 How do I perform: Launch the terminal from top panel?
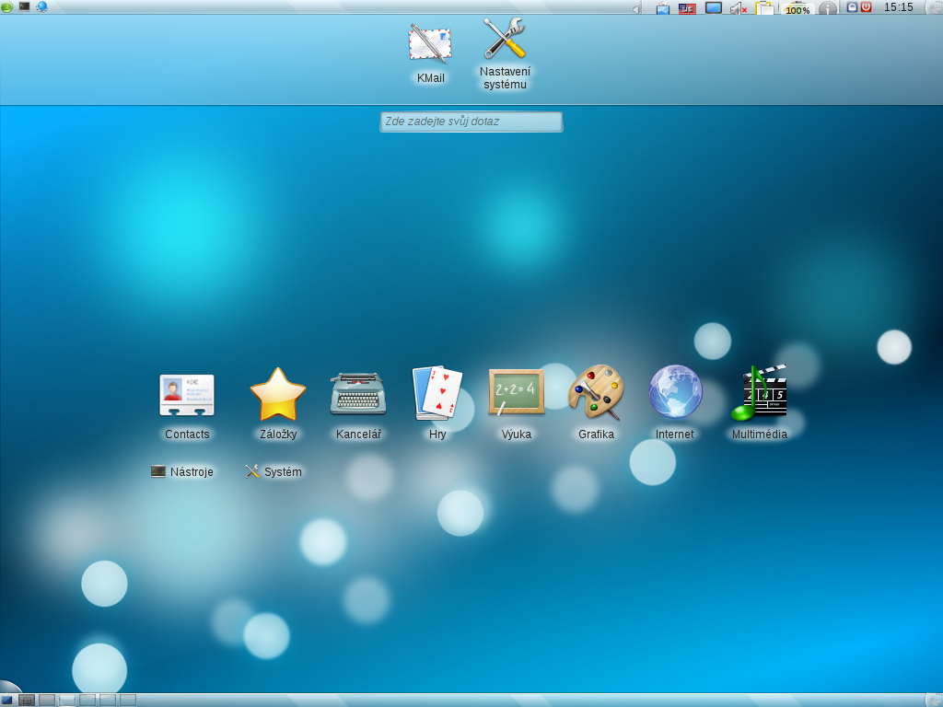(x=24, y=6)
